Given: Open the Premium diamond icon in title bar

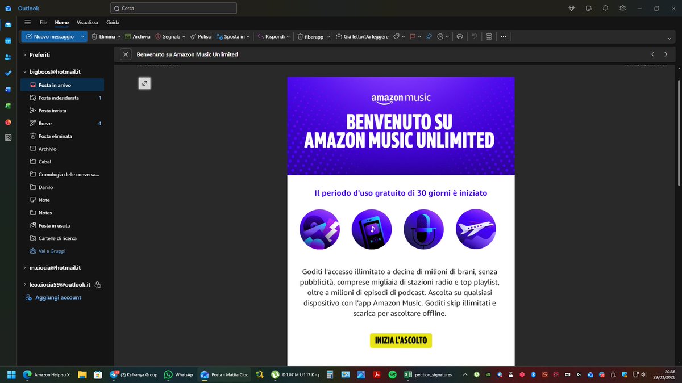Looking at the screenshot, I should 572,9.
